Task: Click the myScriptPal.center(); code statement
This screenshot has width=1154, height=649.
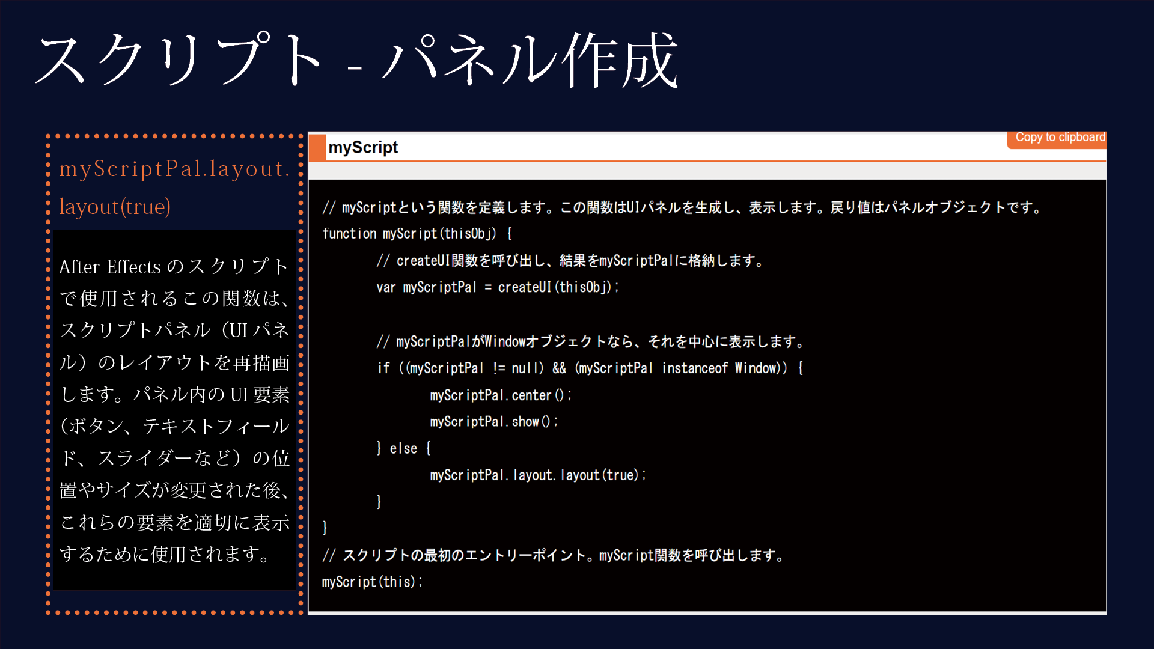Action: click(501, 394)
